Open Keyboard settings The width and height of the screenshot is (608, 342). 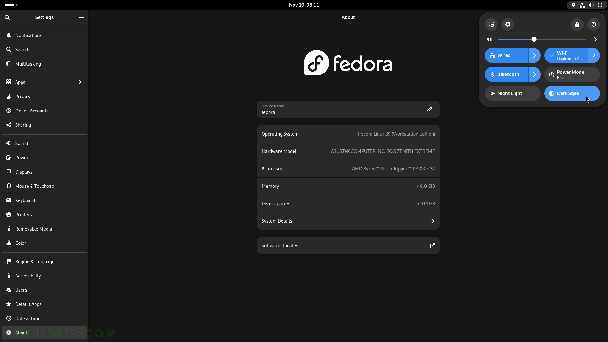click(44, 200)
